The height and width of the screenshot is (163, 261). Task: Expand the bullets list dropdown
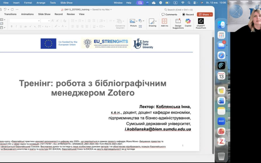[76, 21]
